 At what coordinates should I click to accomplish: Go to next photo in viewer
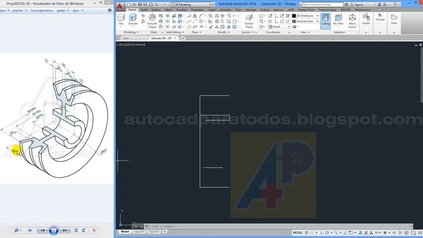(x=65, y=230)
